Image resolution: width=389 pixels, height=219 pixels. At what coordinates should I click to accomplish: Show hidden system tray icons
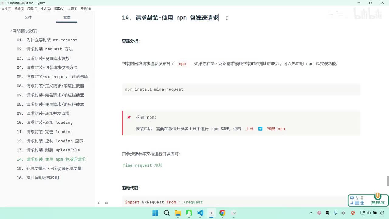311,213
